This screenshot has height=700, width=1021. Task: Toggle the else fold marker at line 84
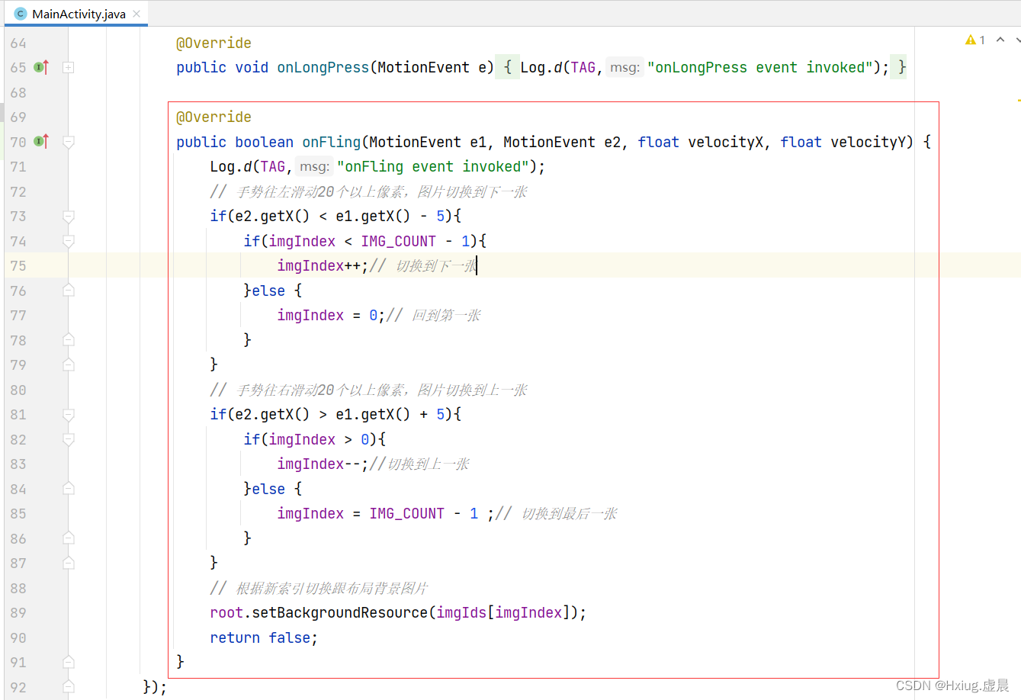tap(68, 489)
